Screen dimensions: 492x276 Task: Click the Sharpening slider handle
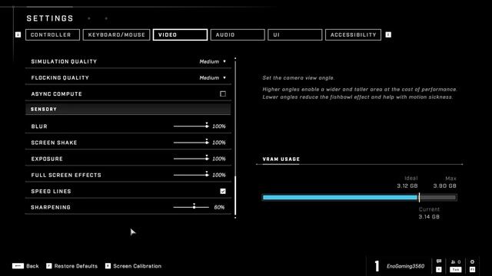(x=194, y=206)
